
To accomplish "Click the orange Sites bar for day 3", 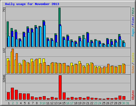I will (17, 63).
